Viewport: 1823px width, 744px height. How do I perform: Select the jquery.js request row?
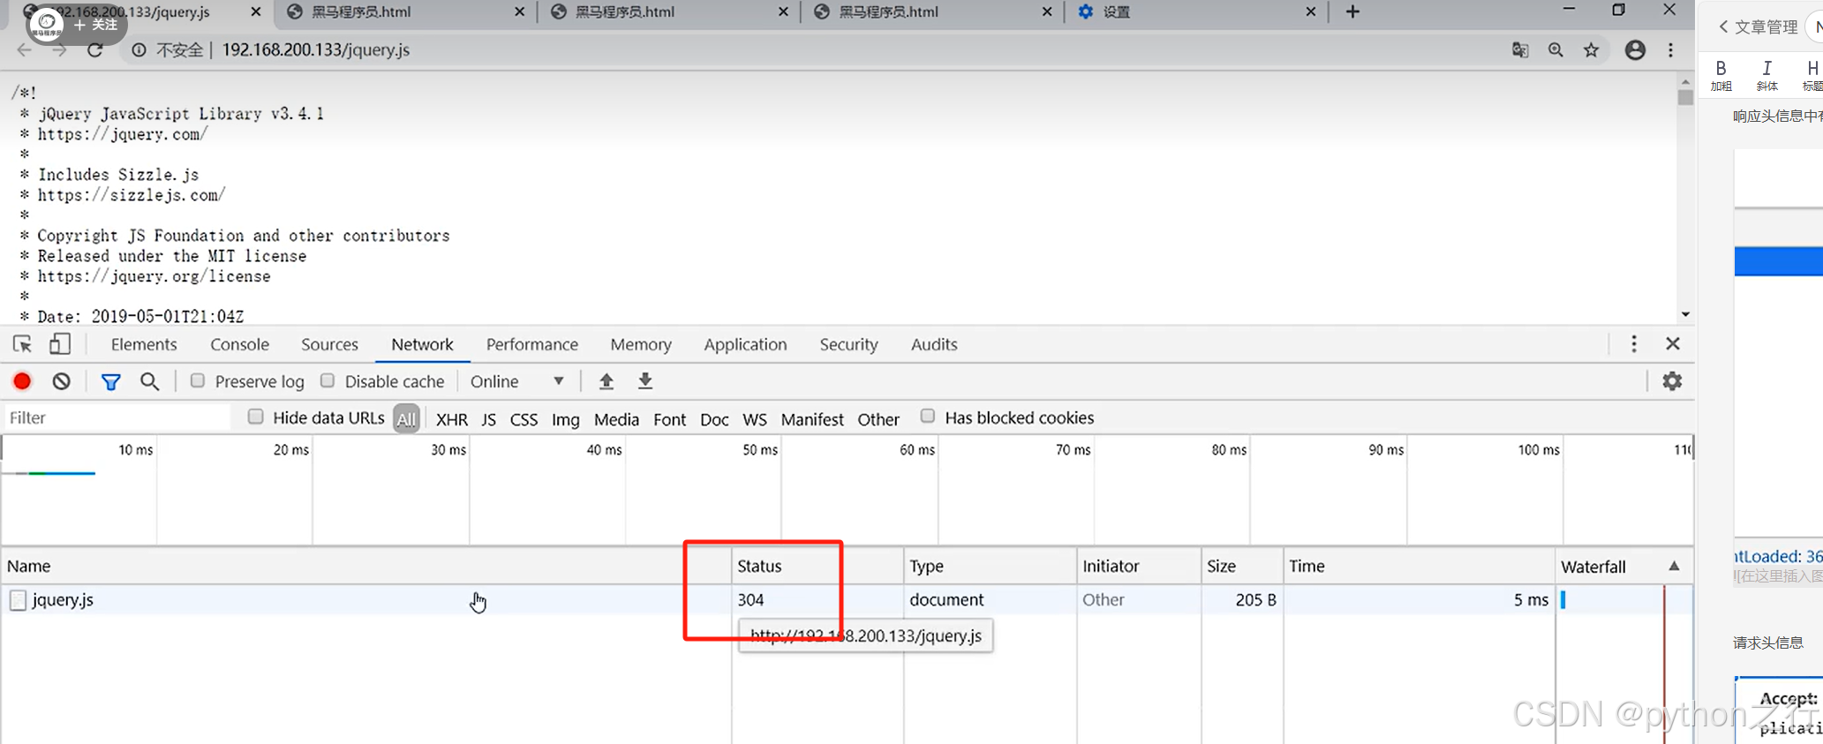tap(846, 599)
